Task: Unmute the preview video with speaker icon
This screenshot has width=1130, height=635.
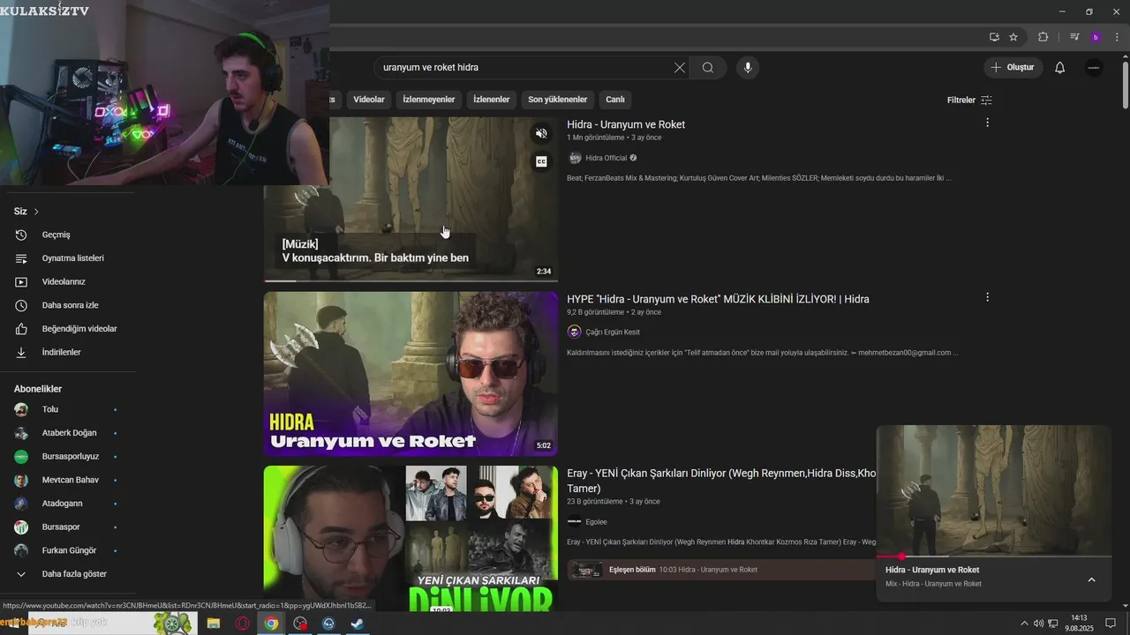Action: 541,133
